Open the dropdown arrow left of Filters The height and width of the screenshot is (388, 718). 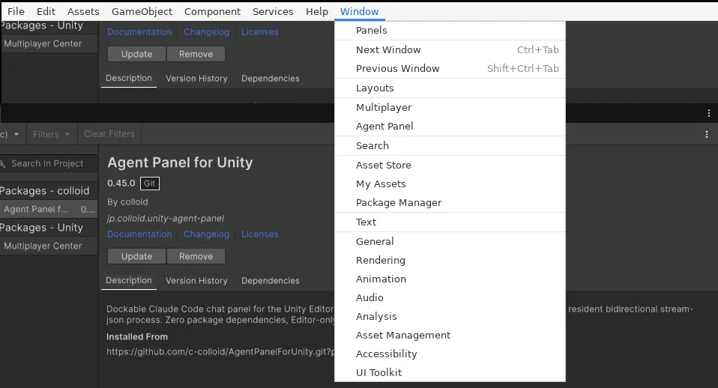16,135
